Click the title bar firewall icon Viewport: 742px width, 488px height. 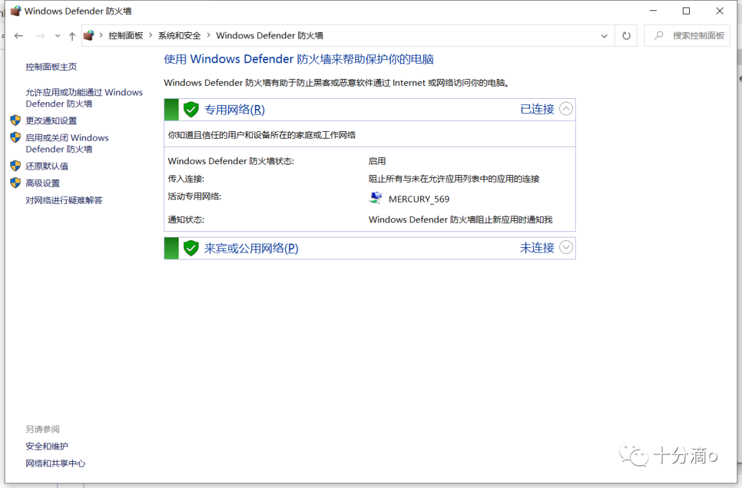[16, 11]
